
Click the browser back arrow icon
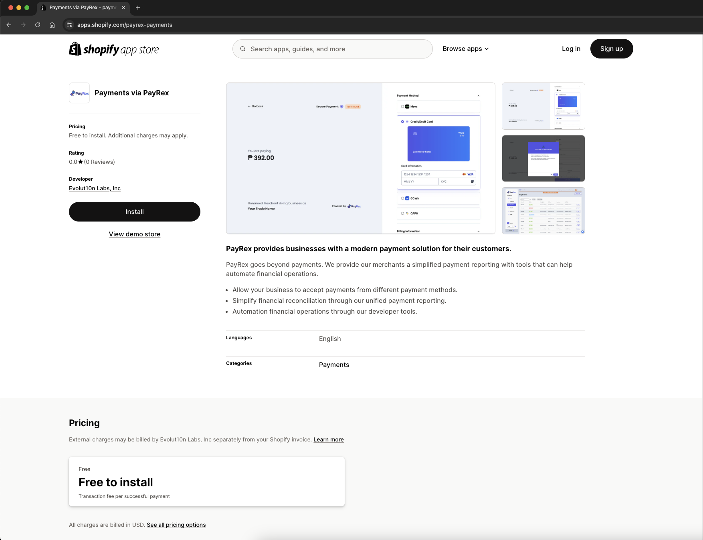(x=9, y=25)
